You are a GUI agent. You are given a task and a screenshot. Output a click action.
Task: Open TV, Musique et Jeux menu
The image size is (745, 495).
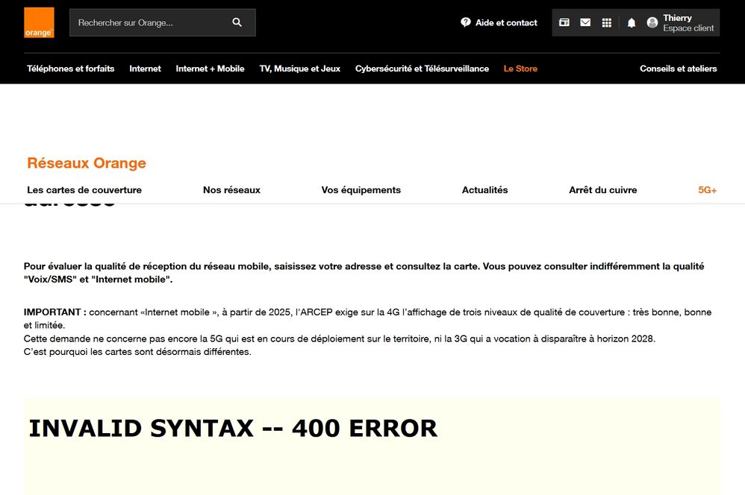300,69
